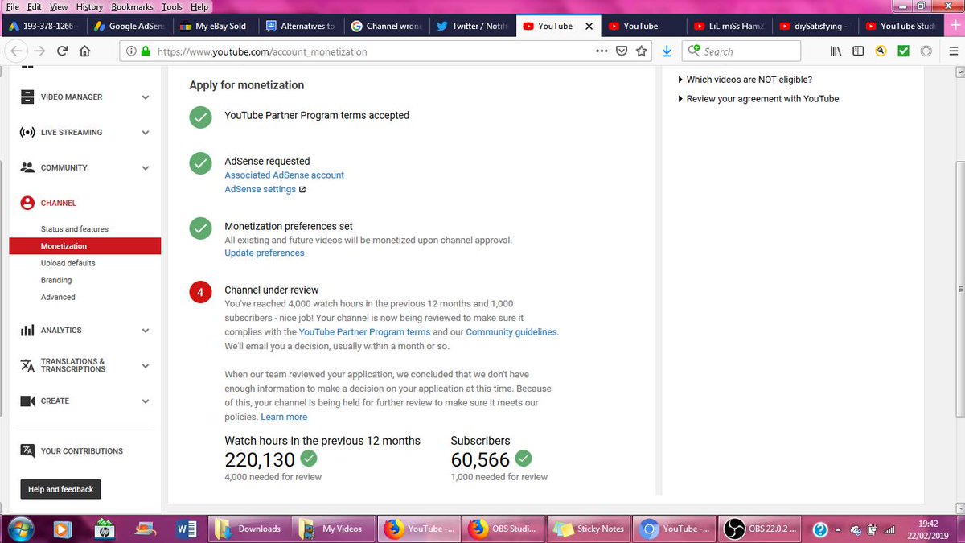Switch to the Google AdSense tab
Image resolution: width=965 pixels, height=543 pixels.
click(128, 26)
